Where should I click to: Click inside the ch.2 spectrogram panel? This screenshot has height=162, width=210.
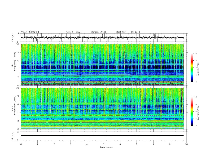pos(102,109)
